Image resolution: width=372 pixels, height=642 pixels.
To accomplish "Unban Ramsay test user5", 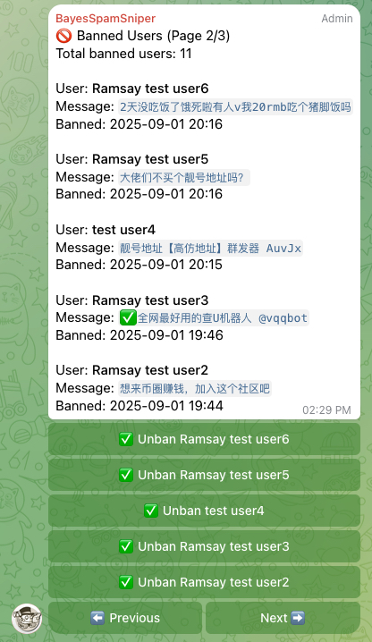I will (x=204, y=475).
